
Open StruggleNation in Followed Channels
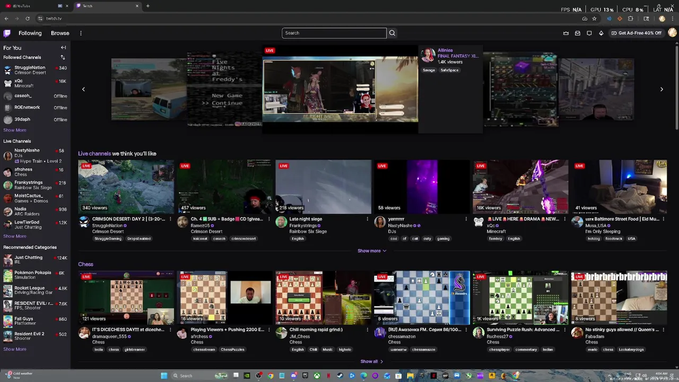tap(35, 70)
